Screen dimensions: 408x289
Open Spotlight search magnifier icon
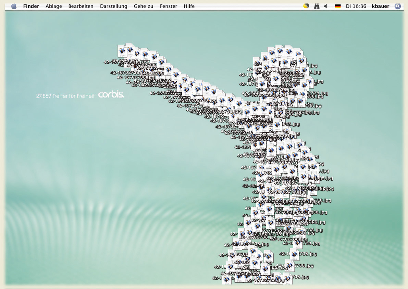[x=397, y=6]
